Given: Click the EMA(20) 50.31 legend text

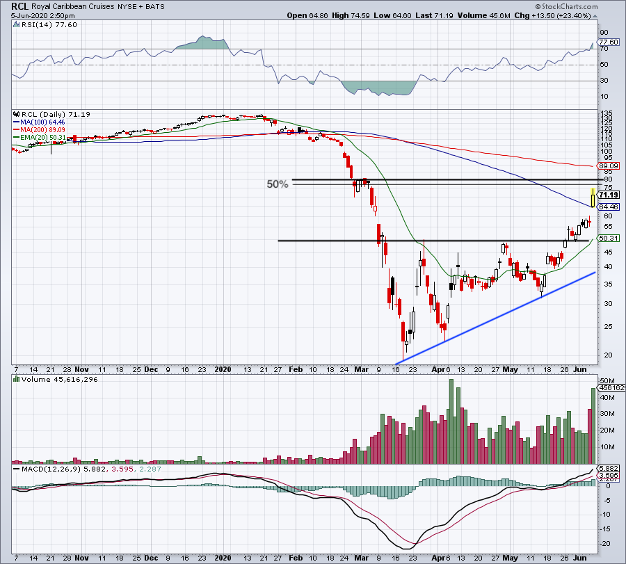Looking at the screenshot, I should pos(43,137).
